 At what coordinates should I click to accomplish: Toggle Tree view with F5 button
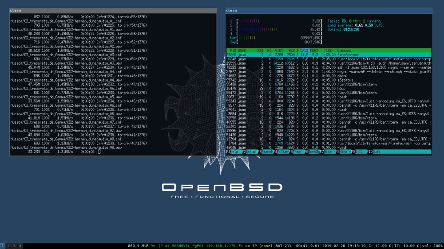click(x=295, y=152)
